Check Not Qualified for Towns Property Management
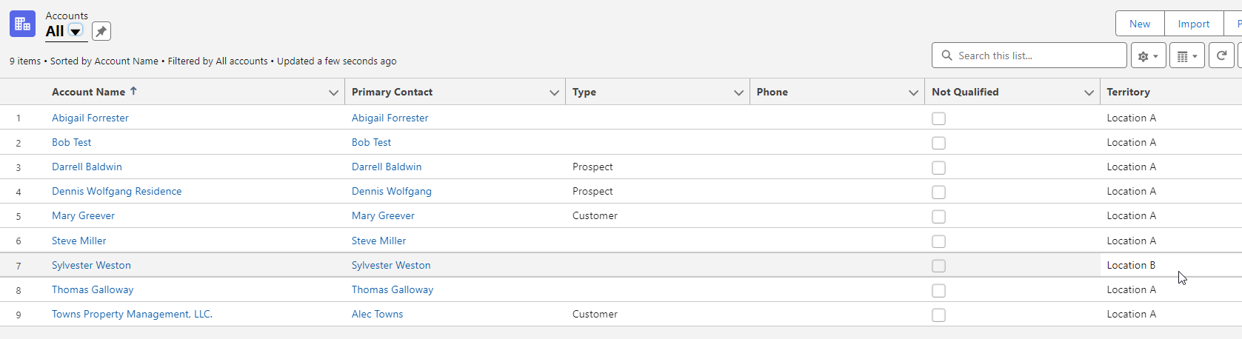 click(938, 315)
